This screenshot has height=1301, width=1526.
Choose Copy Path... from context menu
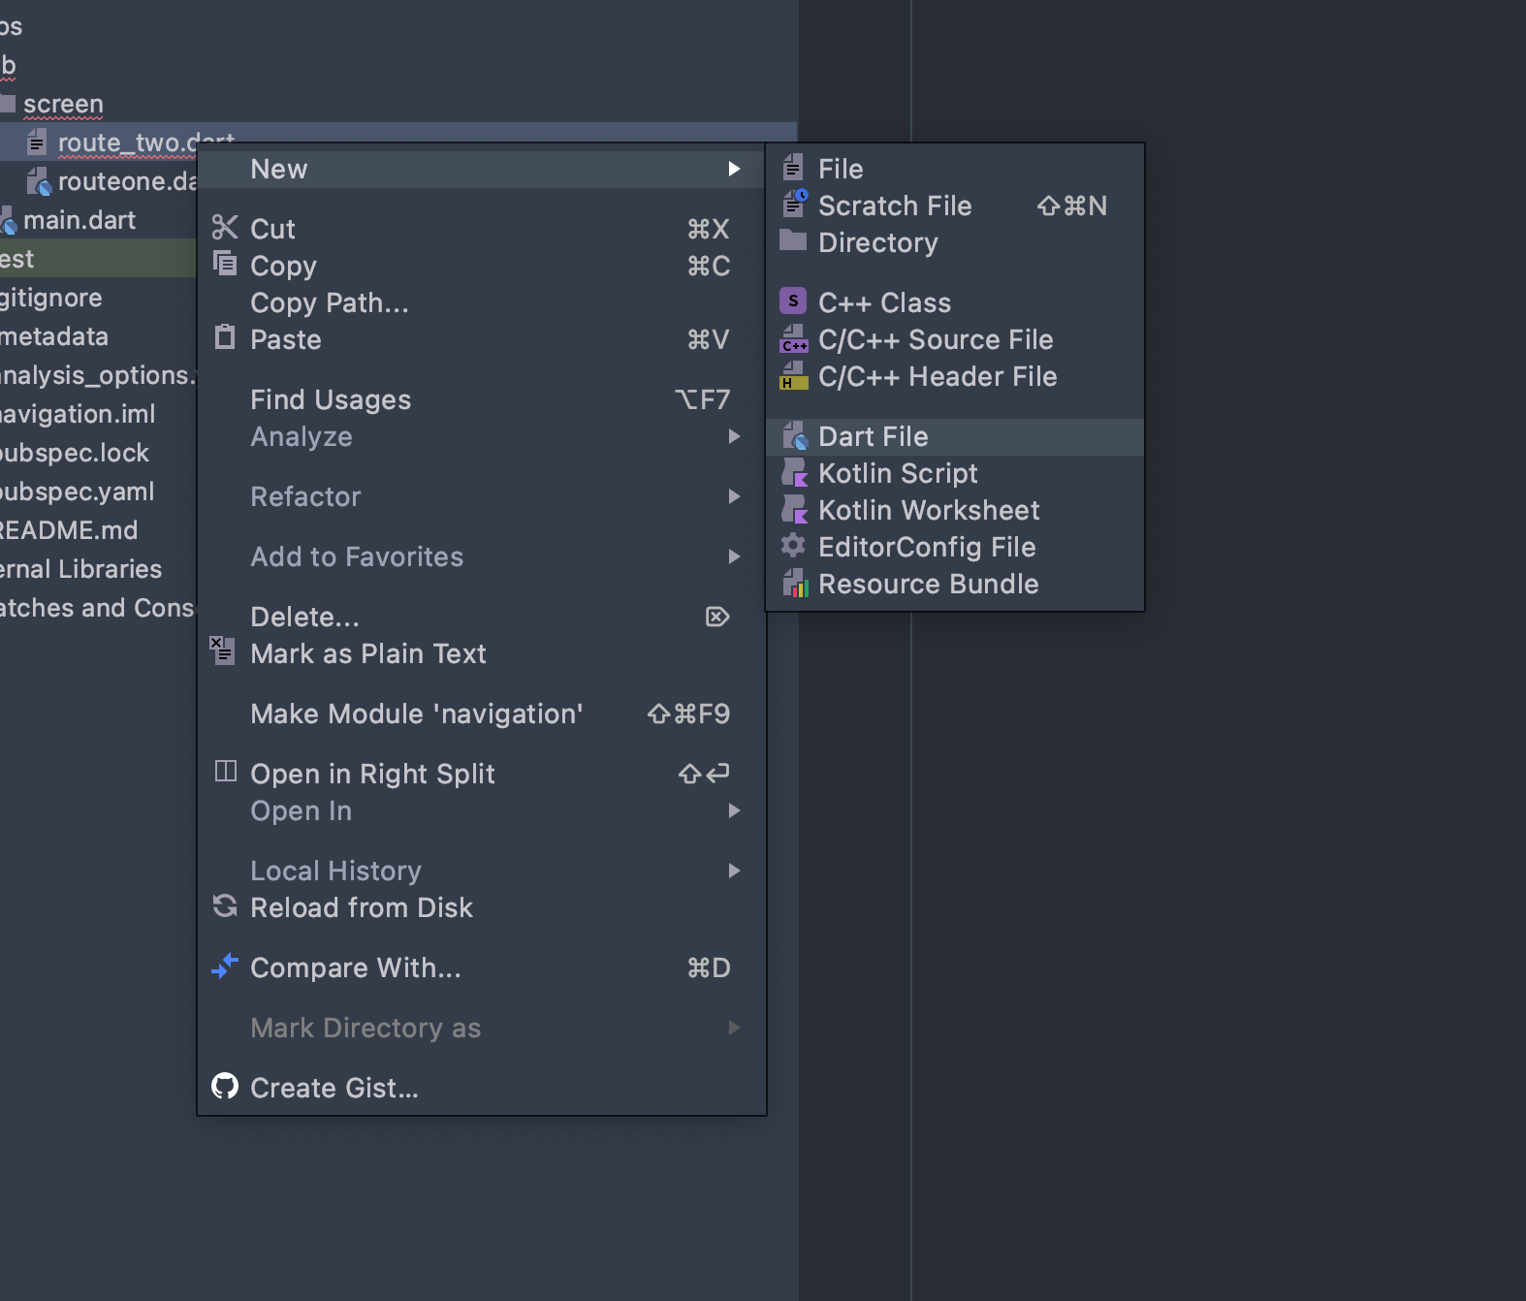(x=329, y=302)
